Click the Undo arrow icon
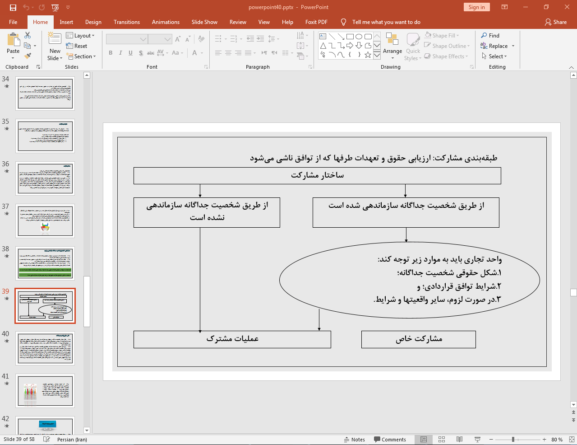Image resolution: width=577 pixels, height=445 pixels. point(26,7)
